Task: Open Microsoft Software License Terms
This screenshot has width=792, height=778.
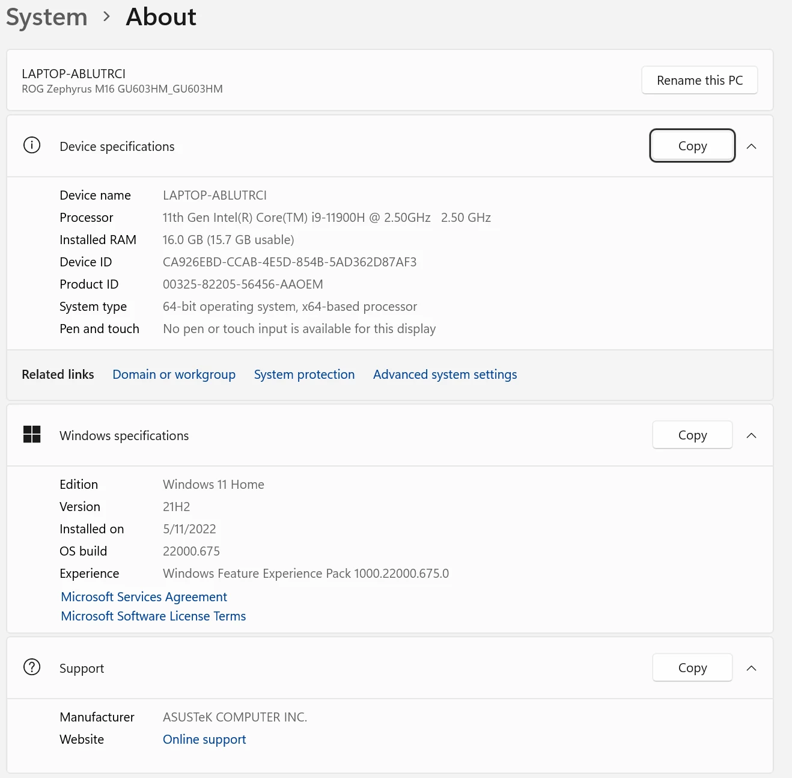Action: tap(153, 616)
